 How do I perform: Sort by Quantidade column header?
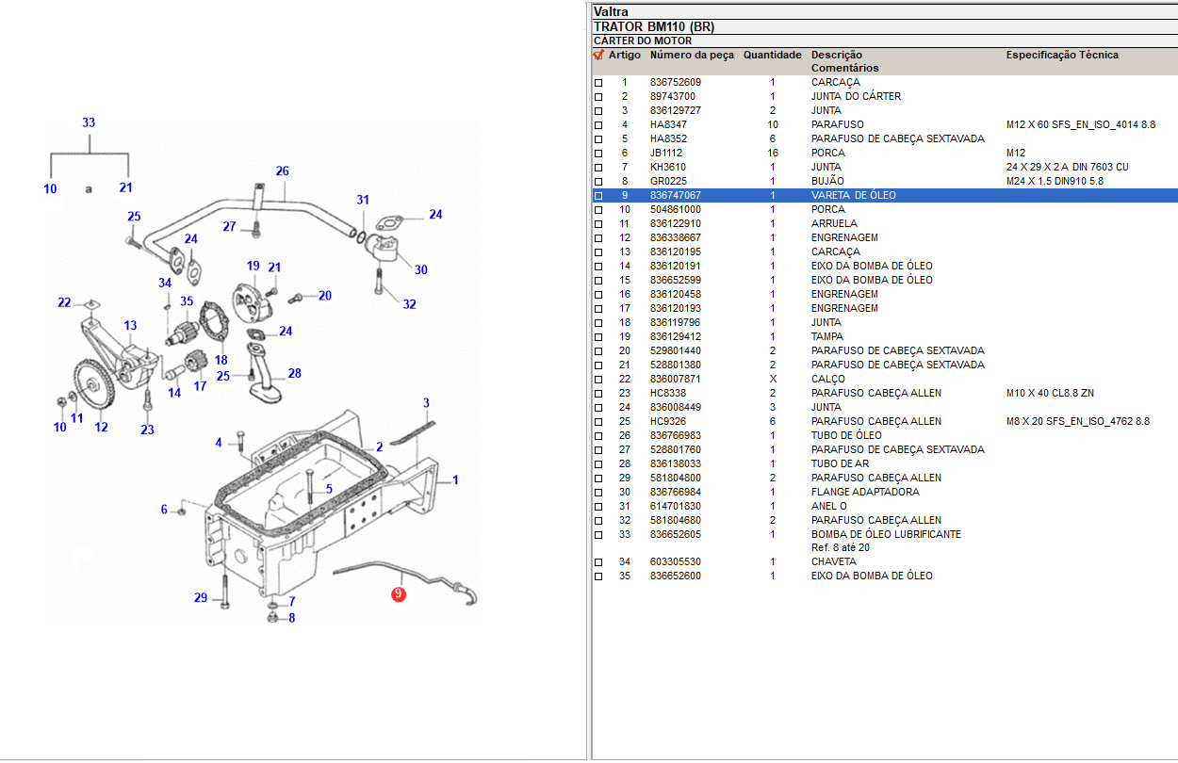(x=773, y=55)
